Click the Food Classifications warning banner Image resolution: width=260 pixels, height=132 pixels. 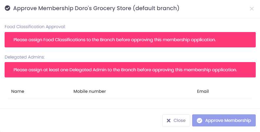130,40
